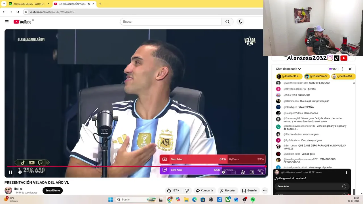This screenshot has height=204, width=363.
Task: Pause the live video
Action: point(10,172)
